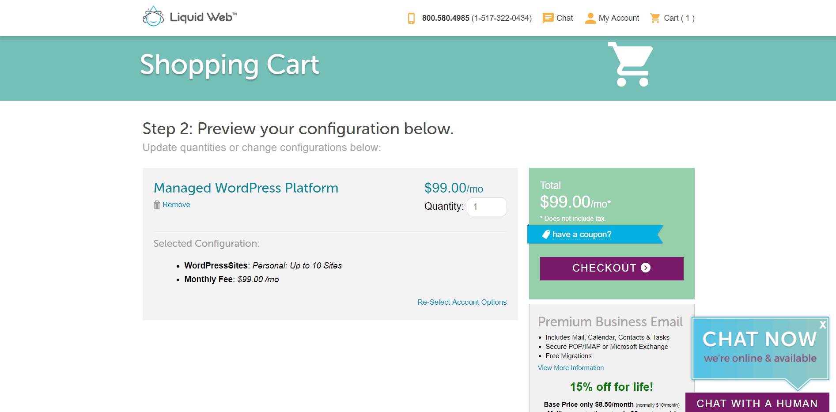
Task: Click the 'Monthly Fee: $99.00 /mo' row
Action: click(231, 279)
